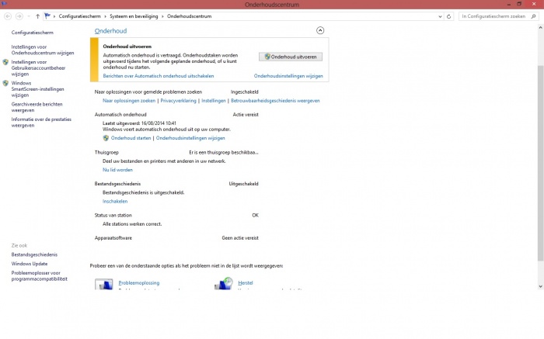Click Instellingen link under problem reports
The image size is (544, 339).
pyautogui.click(x=214, y=101)
